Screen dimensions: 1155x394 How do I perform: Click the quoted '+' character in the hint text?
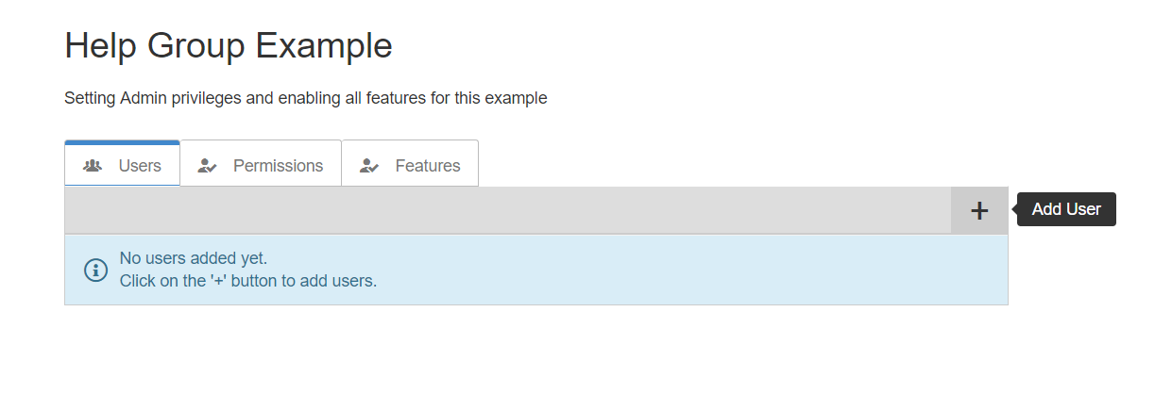tap(219, 281)
